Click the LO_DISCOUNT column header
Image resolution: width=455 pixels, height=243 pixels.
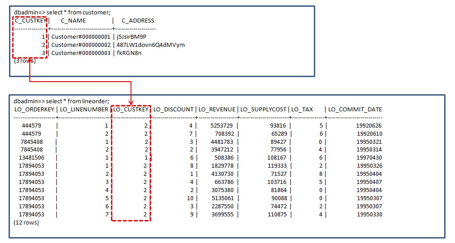(x=174, y=110)
